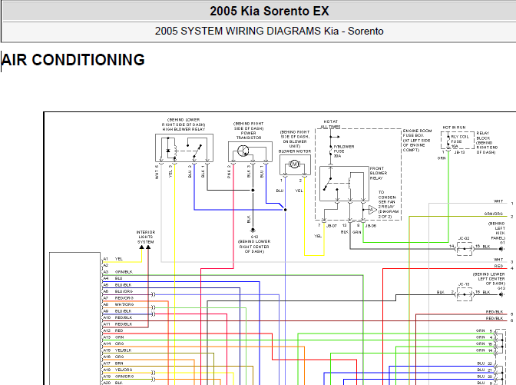This screenshot has height=385, width=516.
Task: Click the 'HOT AT ALL TIMES' label
Action: point(331,124)
